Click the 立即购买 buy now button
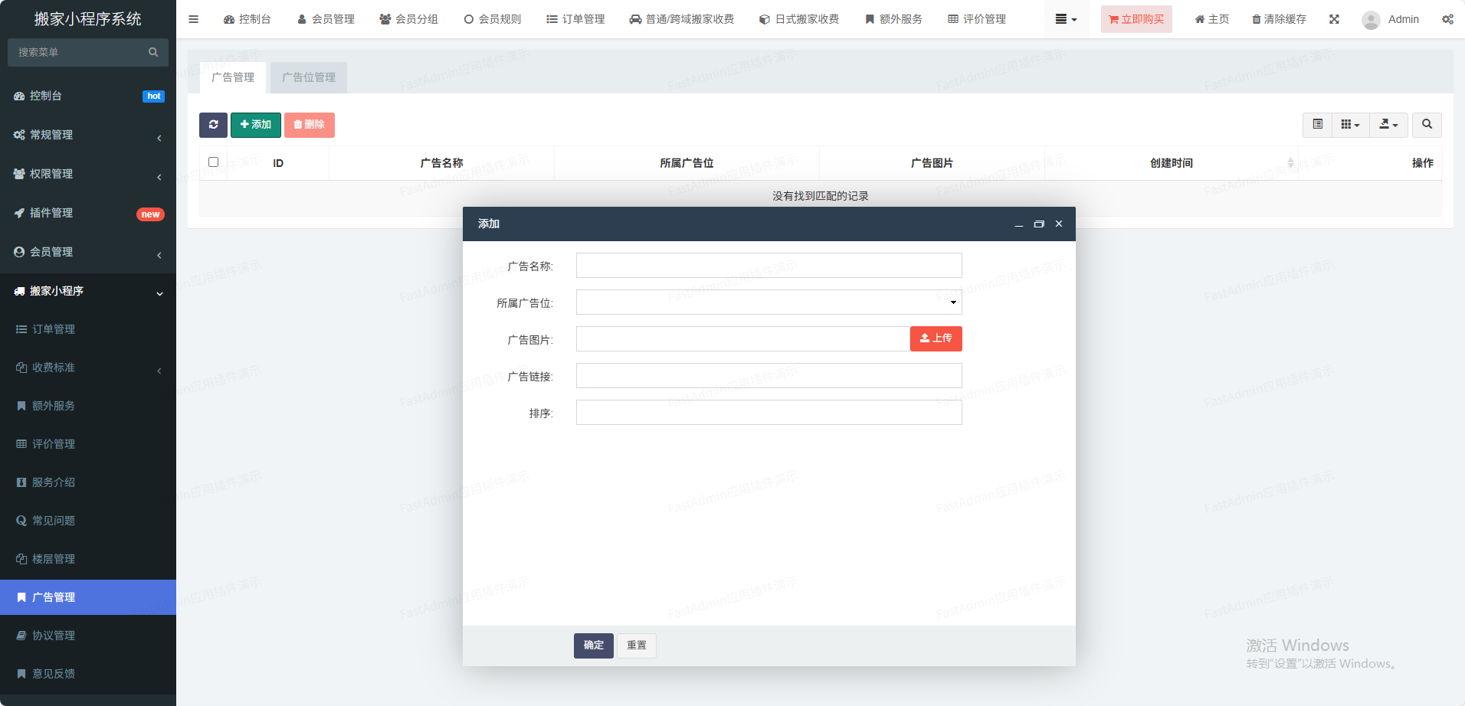The height and width of the screenshot is (706, 1465). point(1136,19)
